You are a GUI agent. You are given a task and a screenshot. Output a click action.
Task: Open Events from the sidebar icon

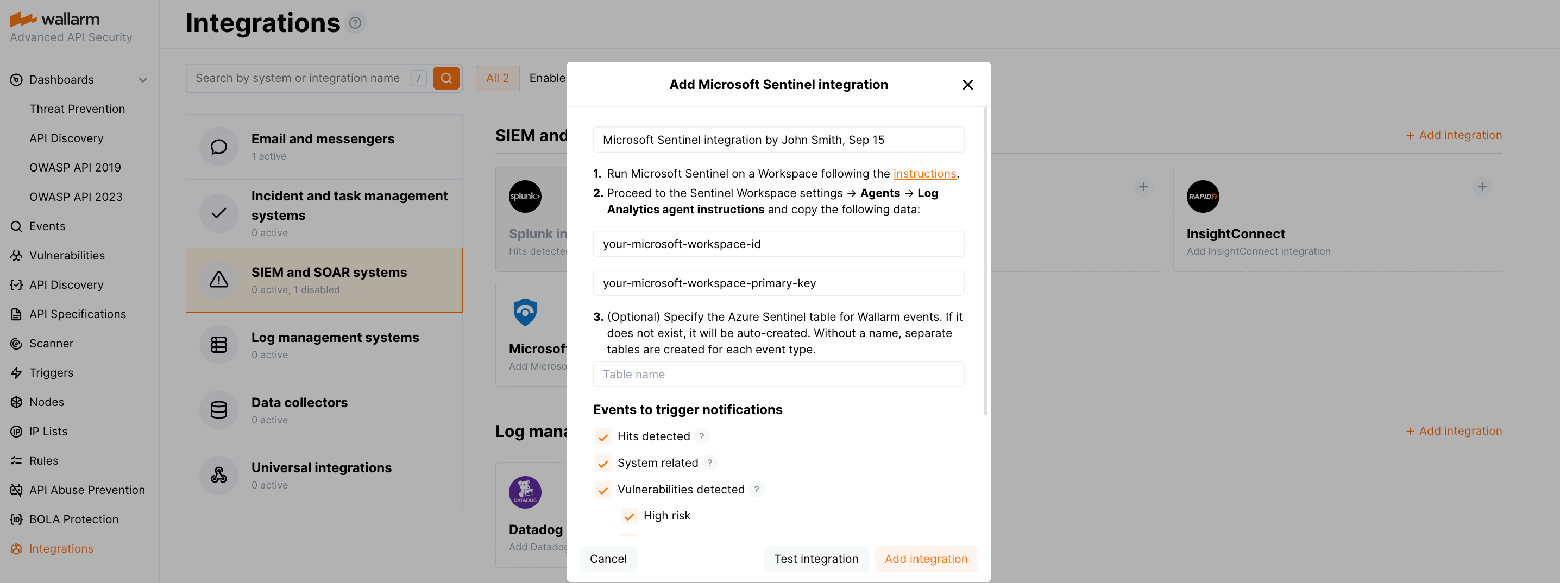tap(16, 226)
